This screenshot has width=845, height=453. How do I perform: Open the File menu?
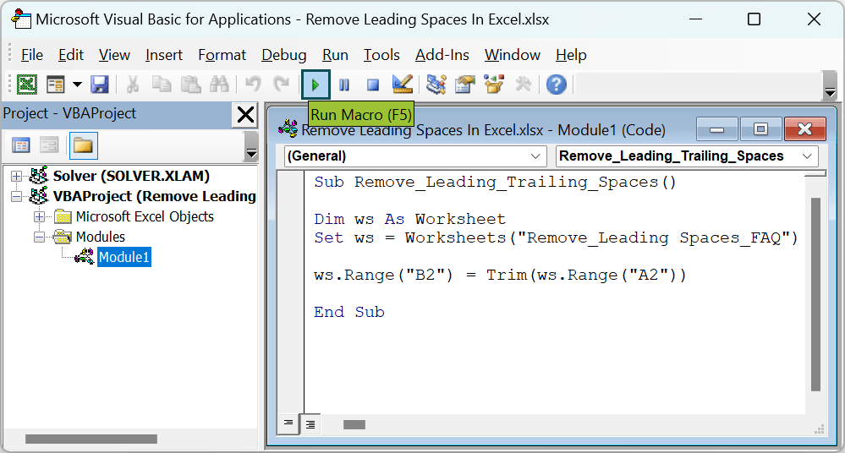(32, 55)
